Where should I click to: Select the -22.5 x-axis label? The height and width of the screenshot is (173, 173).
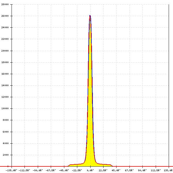click(77, 170)
